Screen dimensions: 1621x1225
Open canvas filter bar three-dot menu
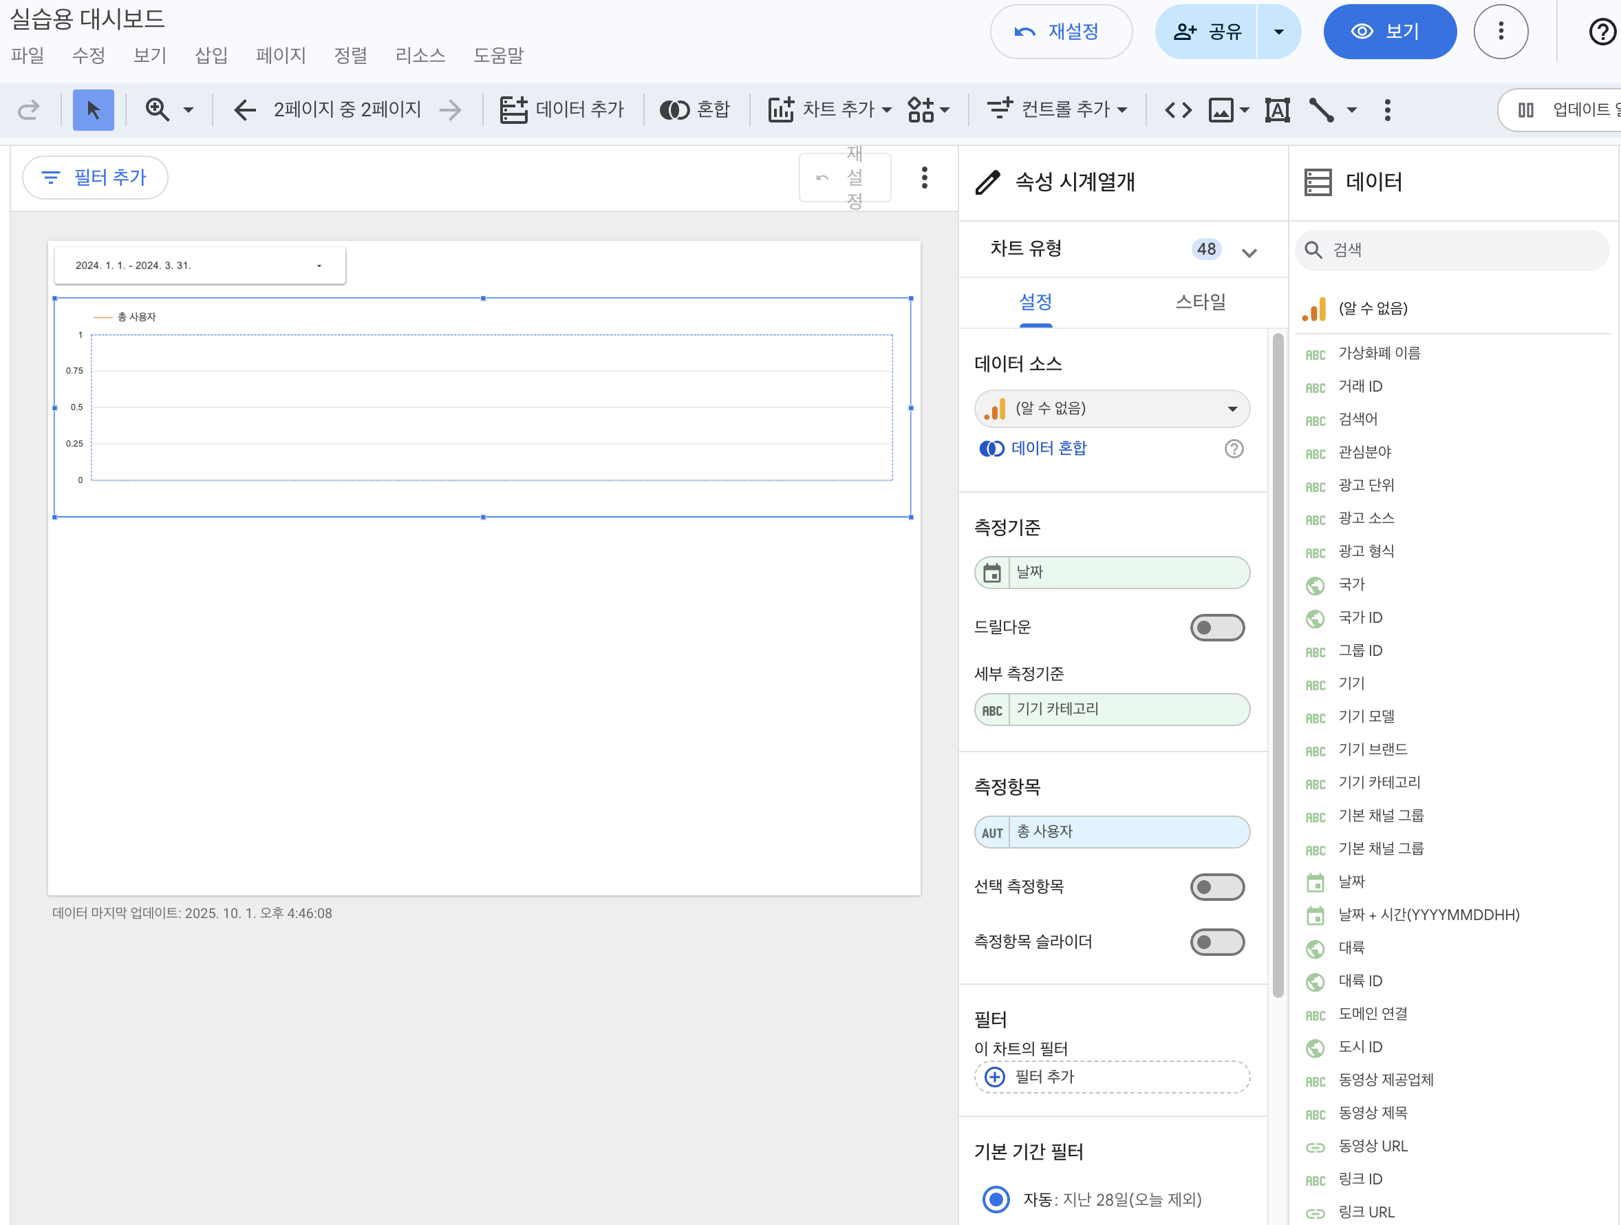(924, 178)
